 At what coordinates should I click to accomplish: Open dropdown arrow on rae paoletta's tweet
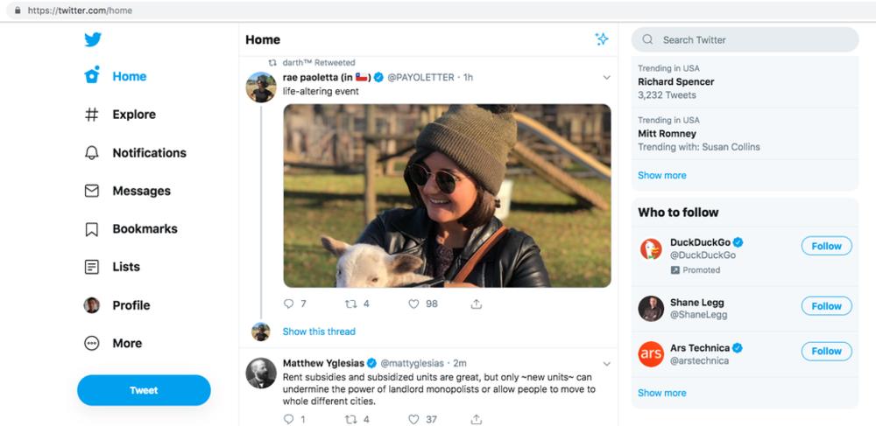click(606, 77)
